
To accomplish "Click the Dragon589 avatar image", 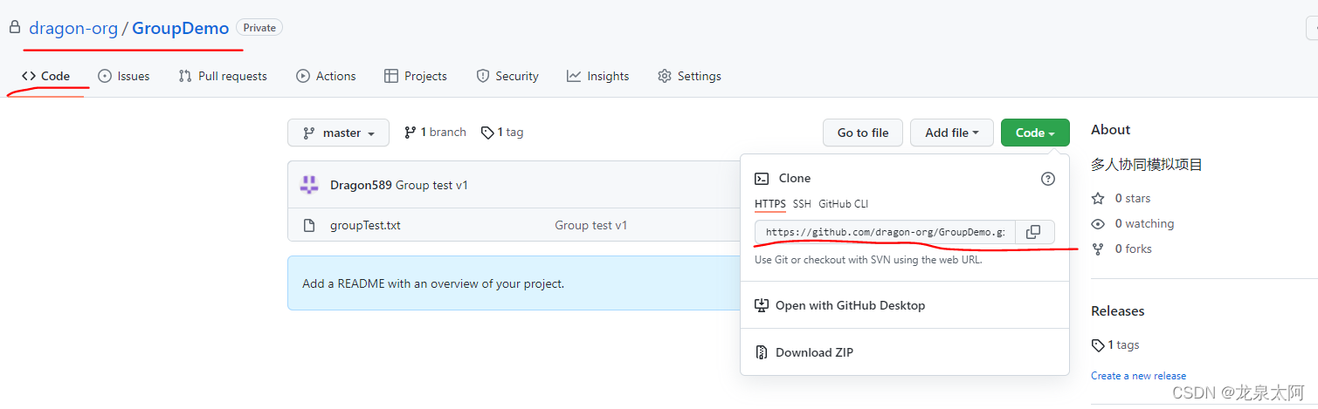I will tap(309, 185).
